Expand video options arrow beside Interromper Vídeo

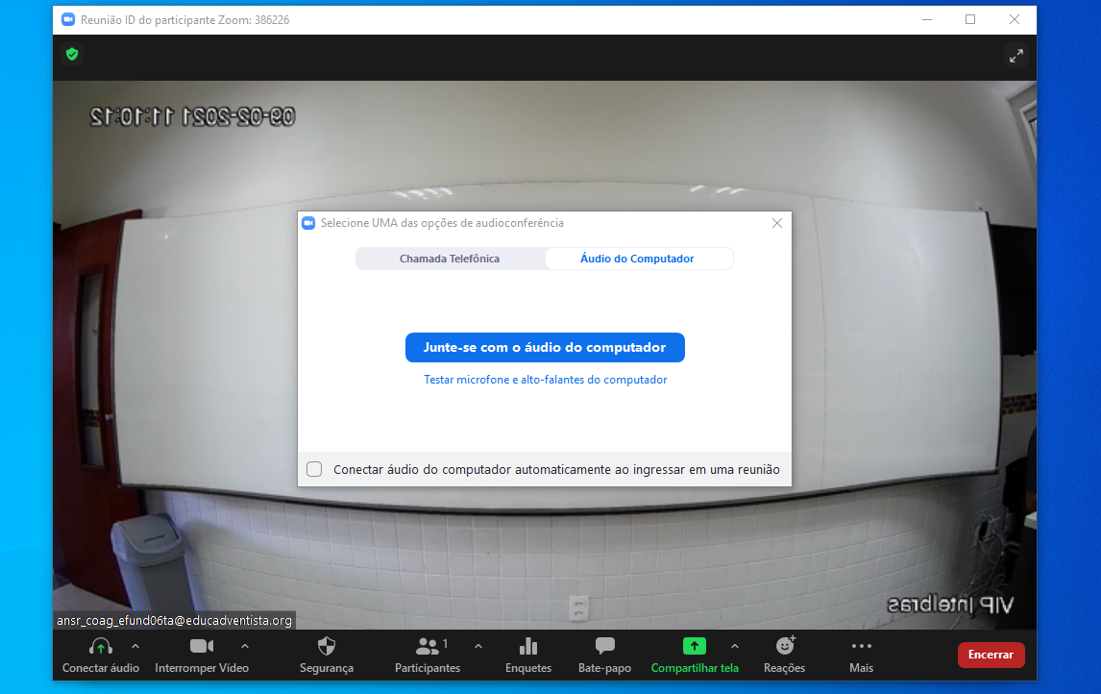tap(245, 646)
